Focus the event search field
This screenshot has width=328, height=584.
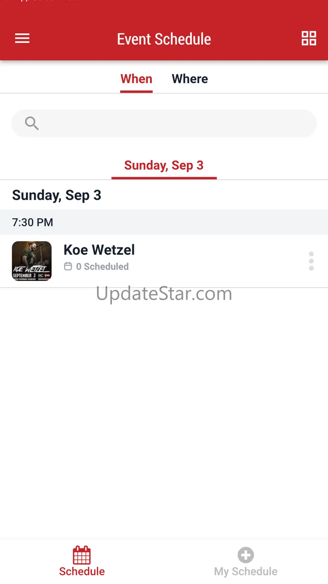[164, 123]
